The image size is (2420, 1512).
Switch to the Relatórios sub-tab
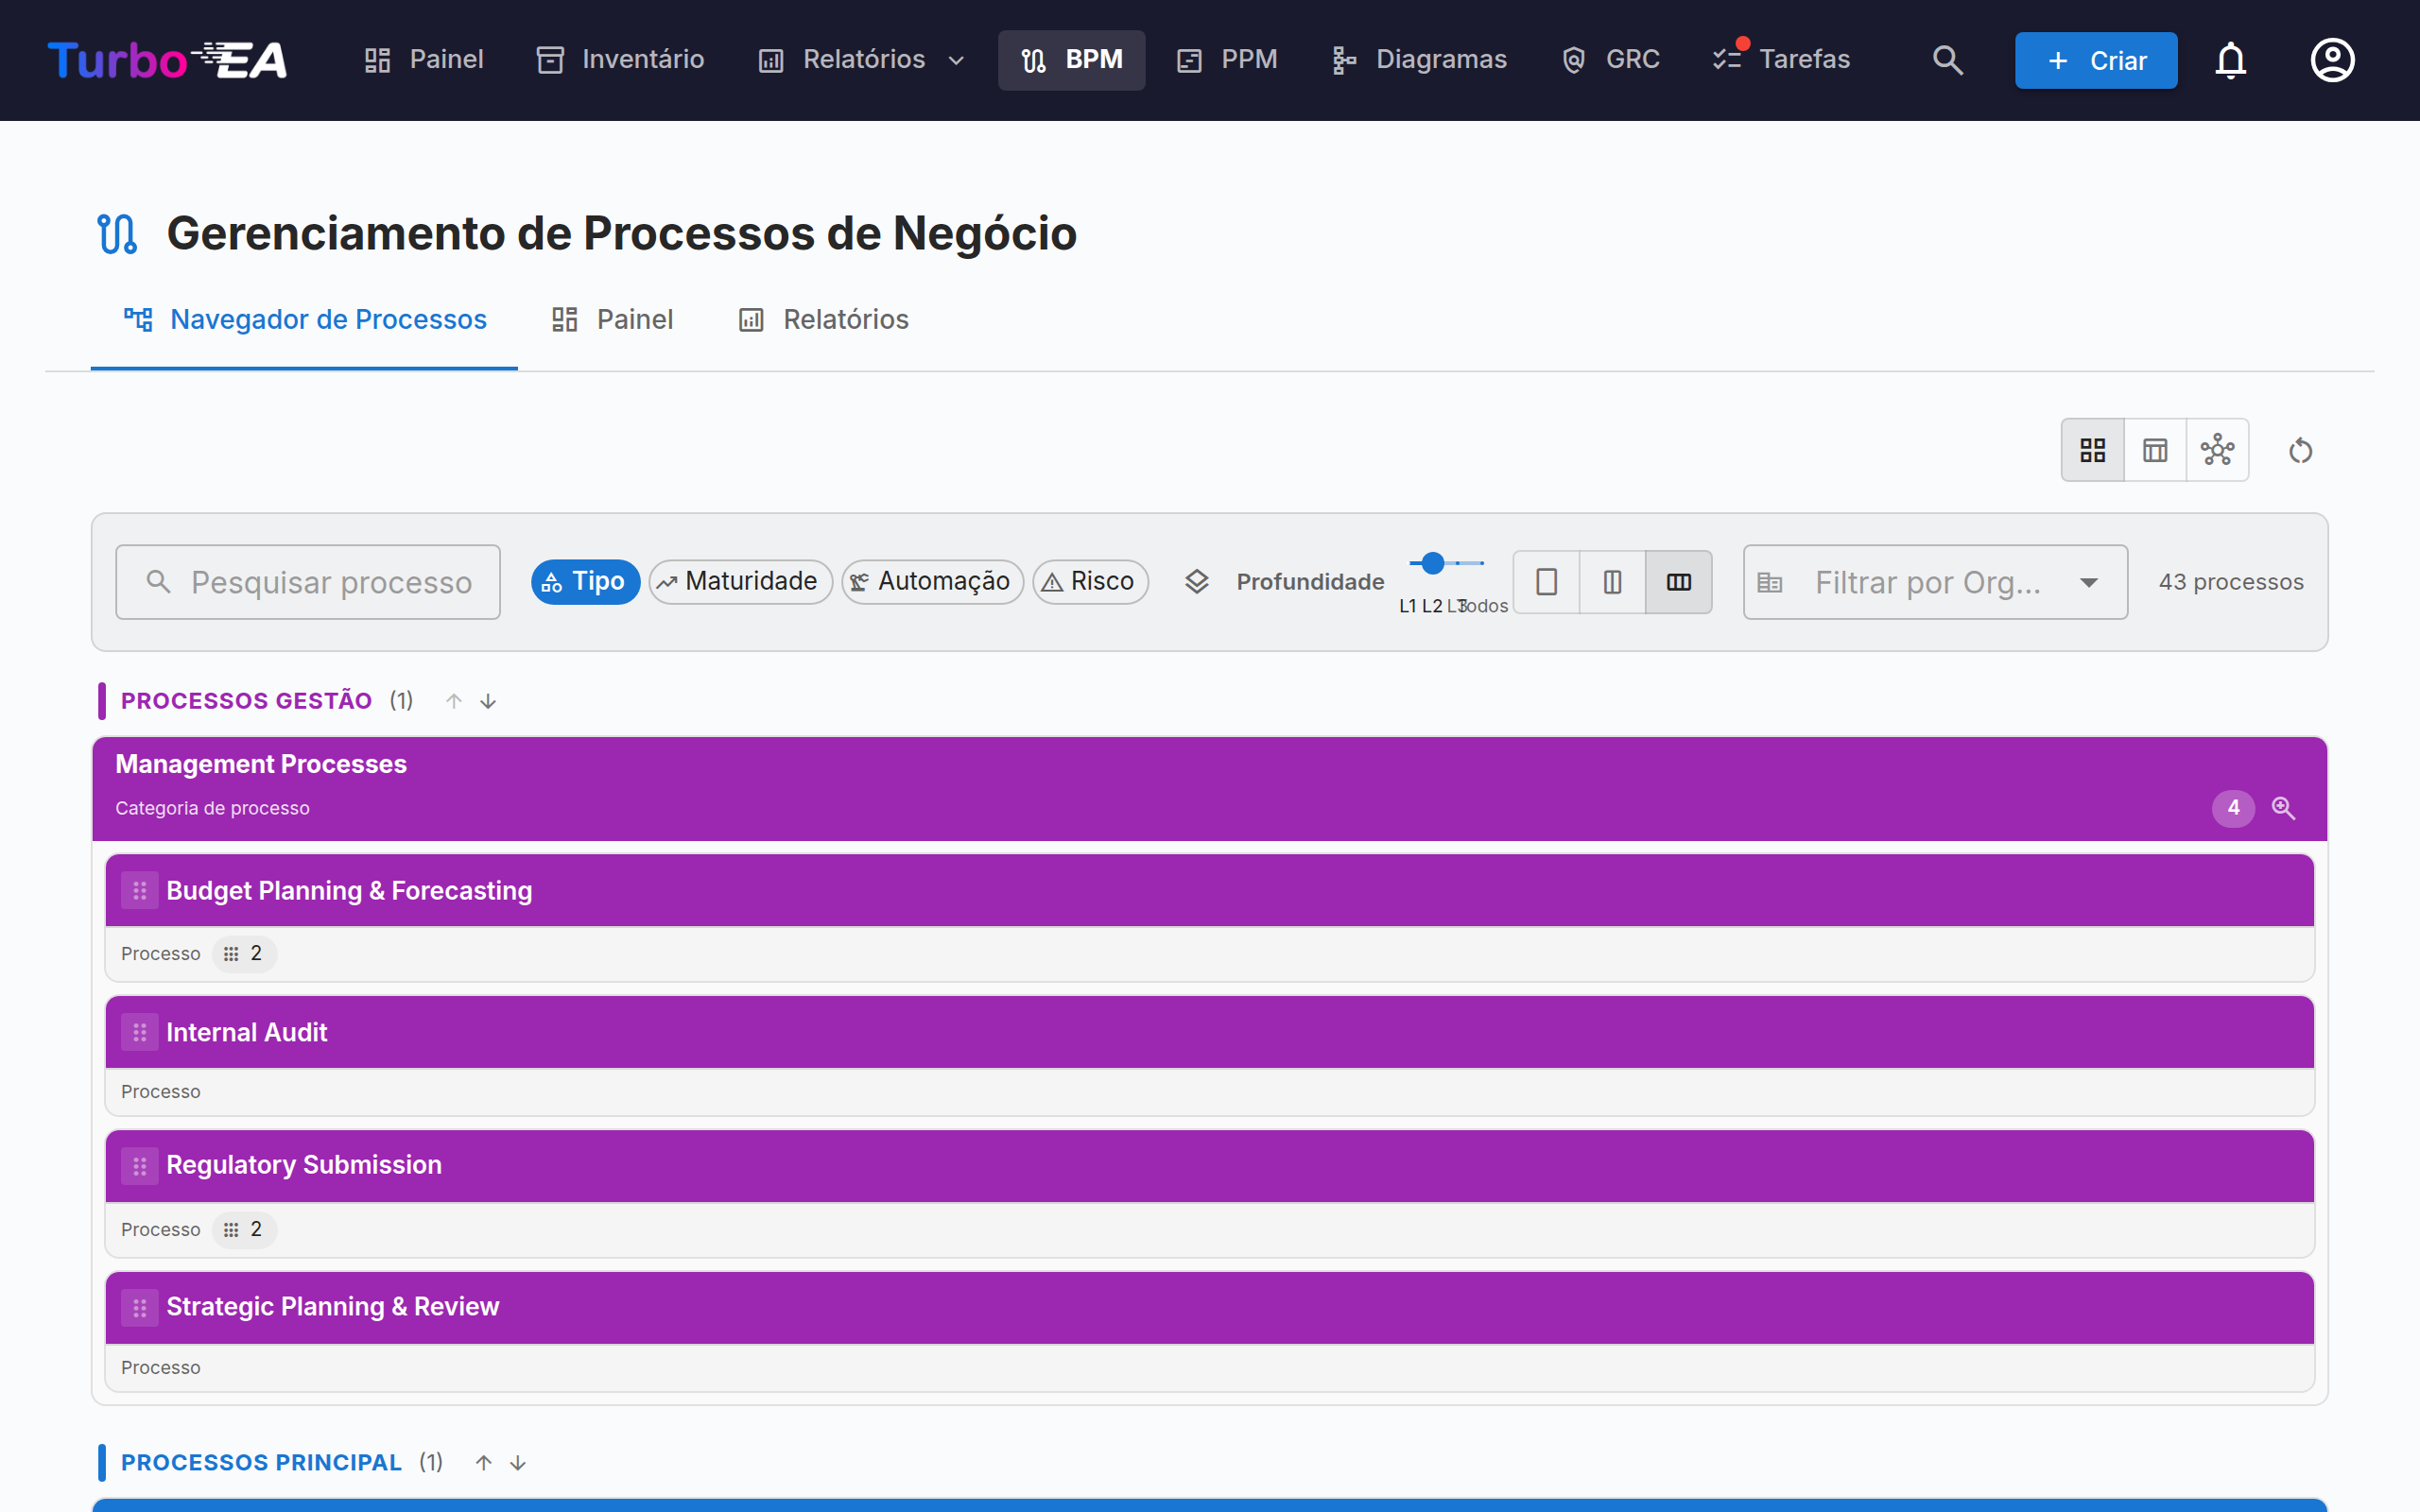click(x=823, y=320)
